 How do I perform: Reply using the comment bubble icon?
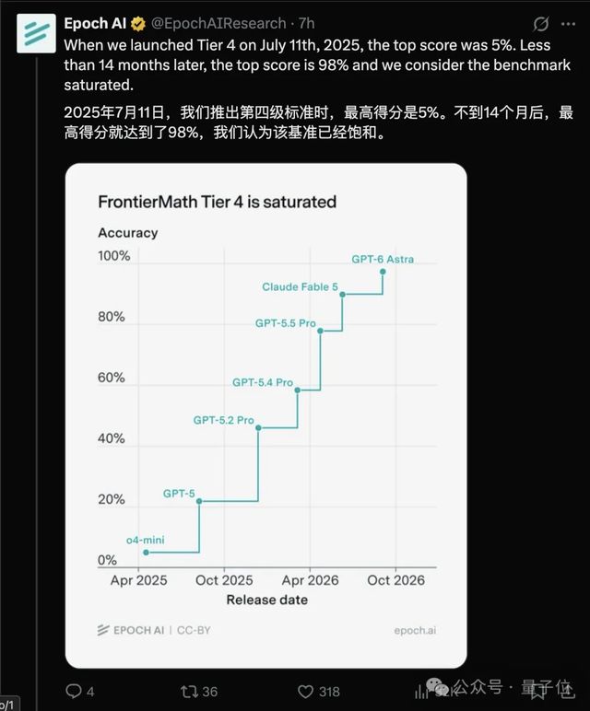[x=74, y=691]
